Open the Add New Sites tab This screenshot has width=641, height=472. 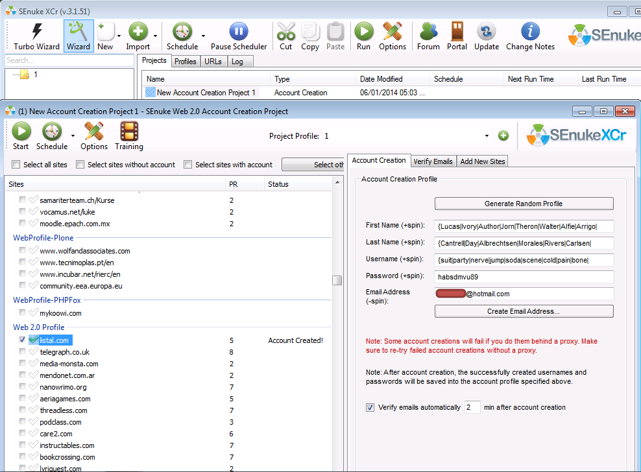483,161
